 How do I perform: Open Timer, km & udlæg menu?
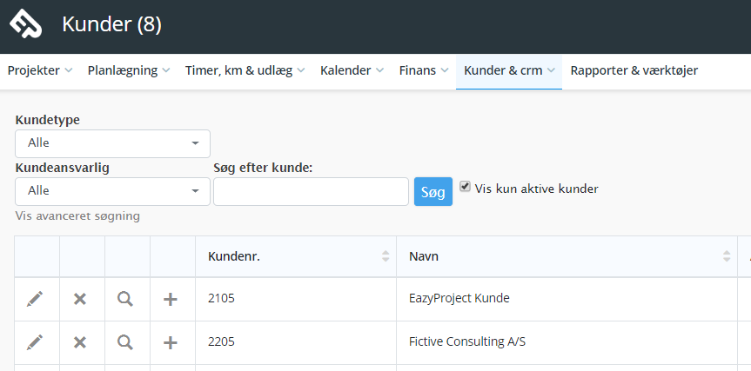(x=245, y=70)
